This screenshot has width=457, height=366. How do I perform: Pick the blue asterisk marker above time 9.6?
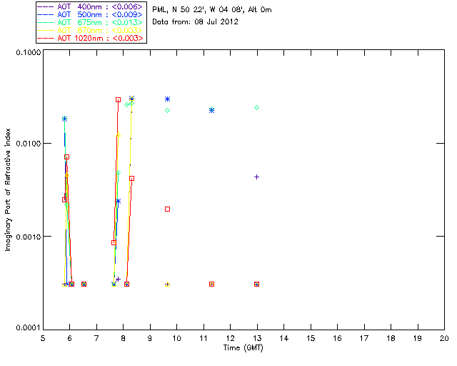click(x=167, y=99)
